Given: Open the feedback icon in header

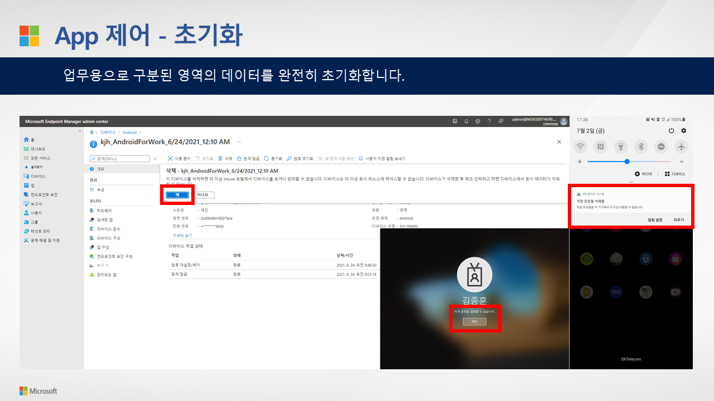Looking at the screenshot, I should pyautogui.click(x=500, y=121).
